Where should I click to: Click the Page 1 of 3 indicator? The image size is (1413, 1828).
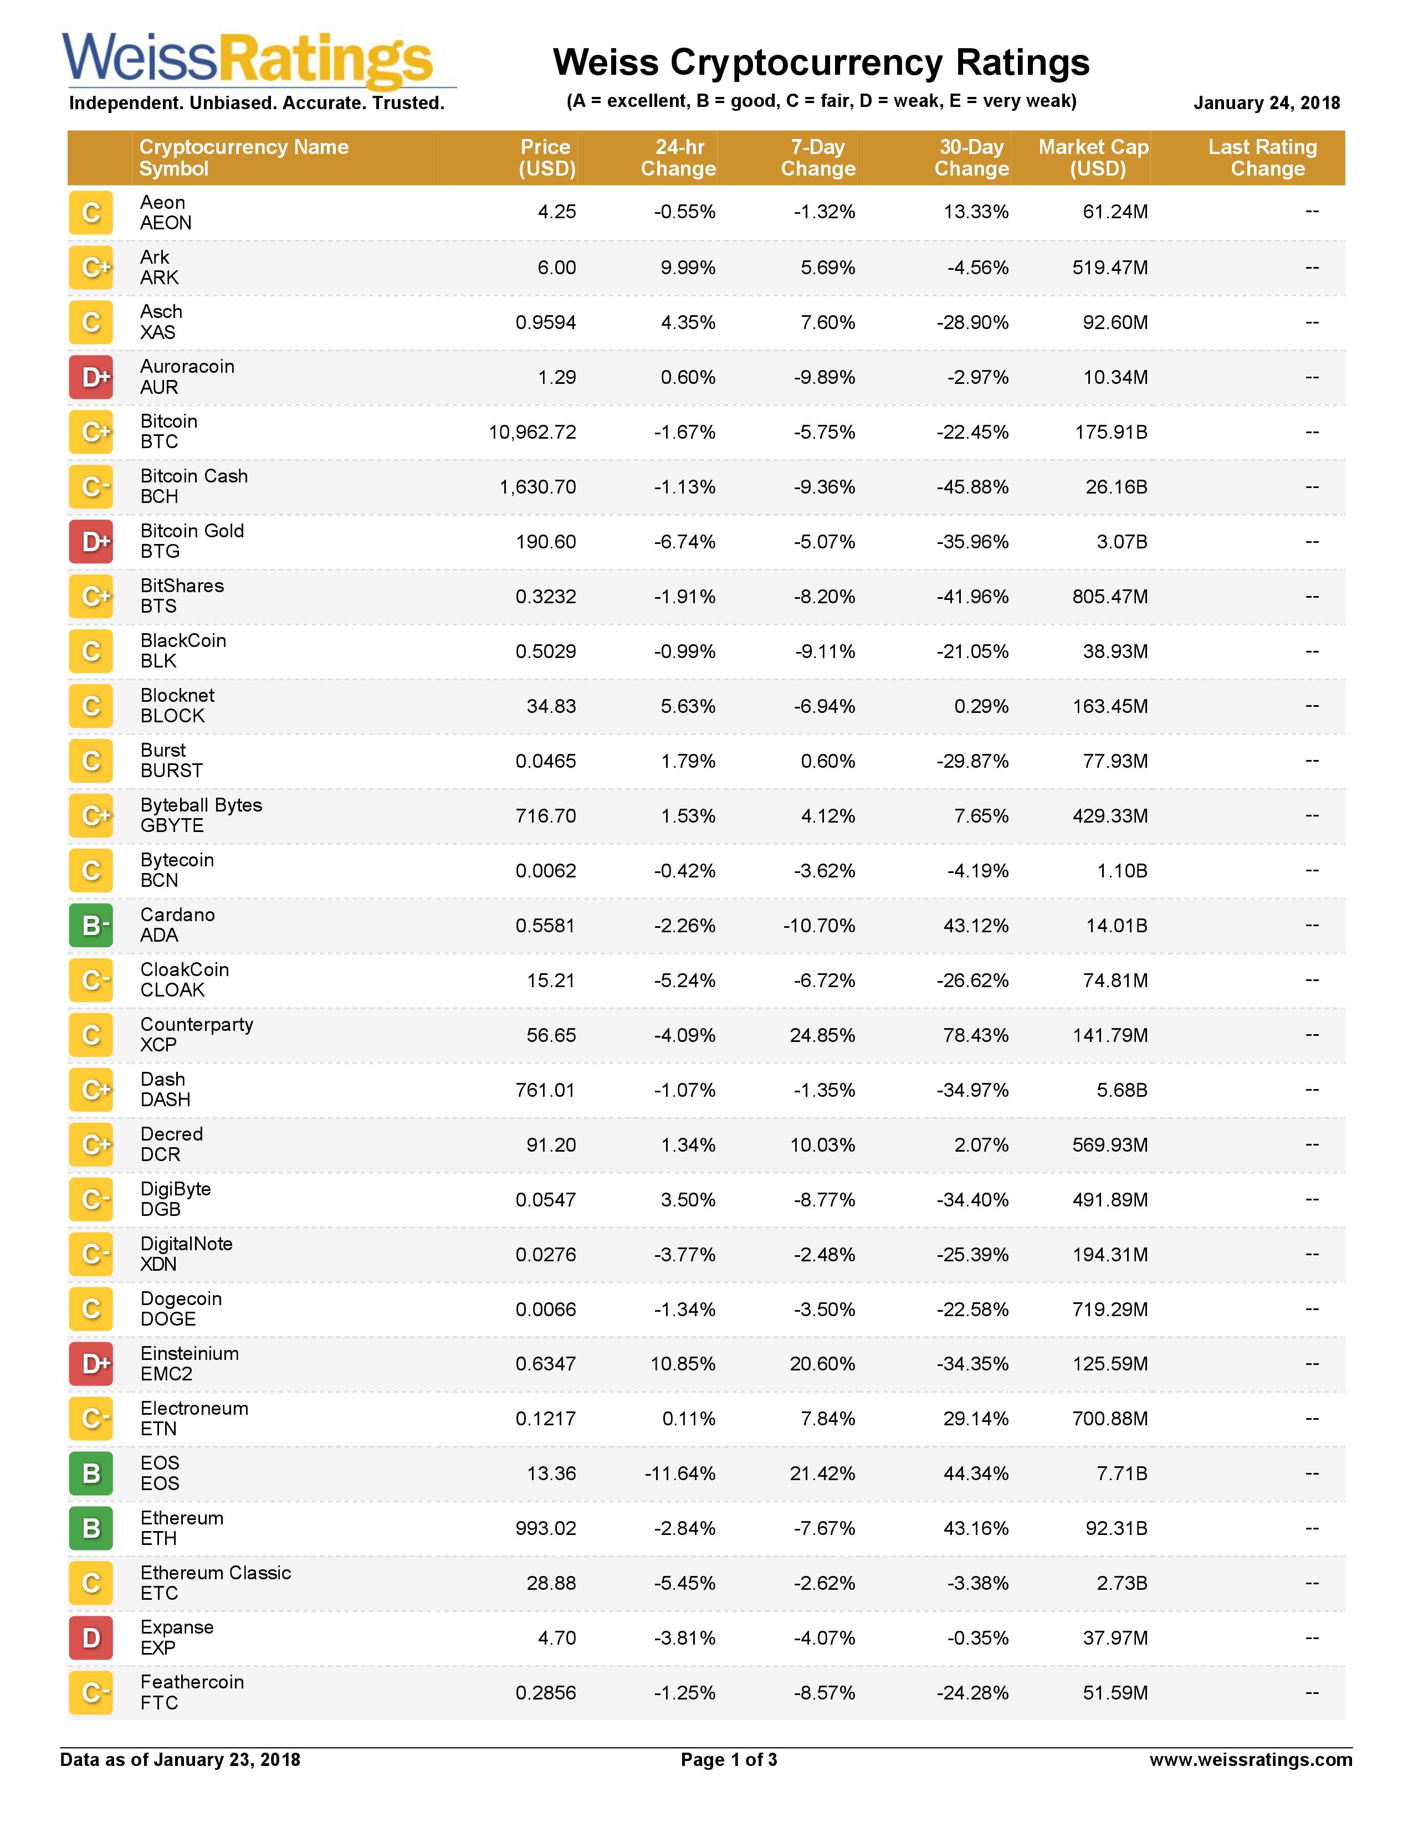tap(728, 1759)
